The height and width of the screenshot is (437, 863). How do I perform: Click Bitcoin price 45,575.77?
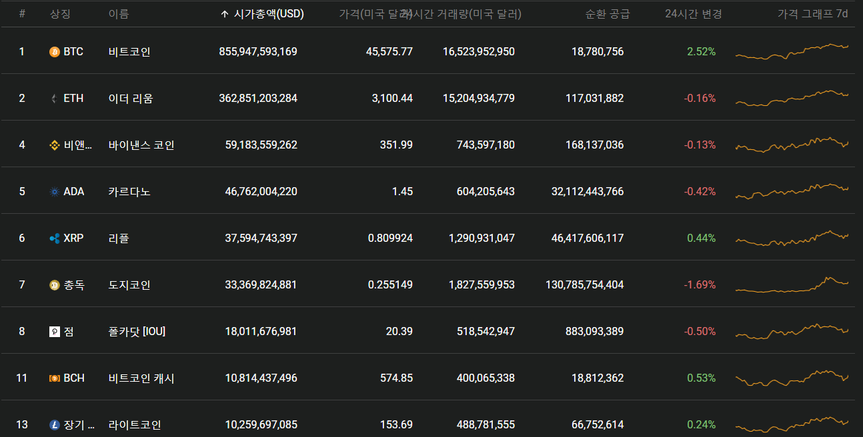click(389, 51)
